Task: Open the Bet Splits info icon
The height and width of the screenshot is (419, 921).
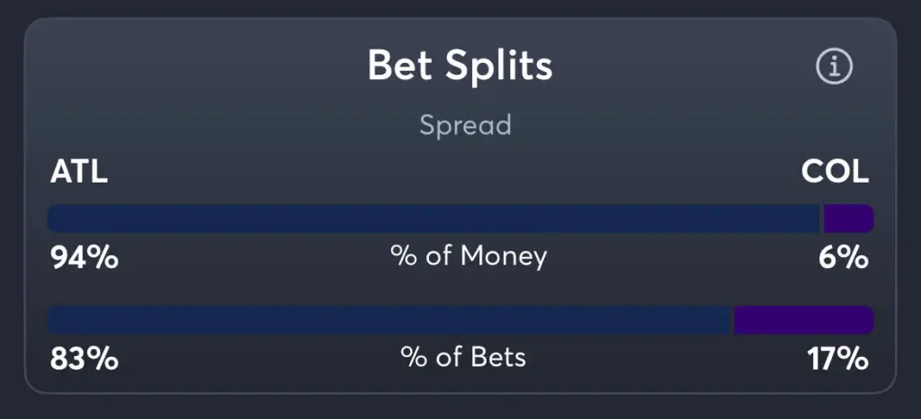Action: pyautogui.click(x=834, y=67)
